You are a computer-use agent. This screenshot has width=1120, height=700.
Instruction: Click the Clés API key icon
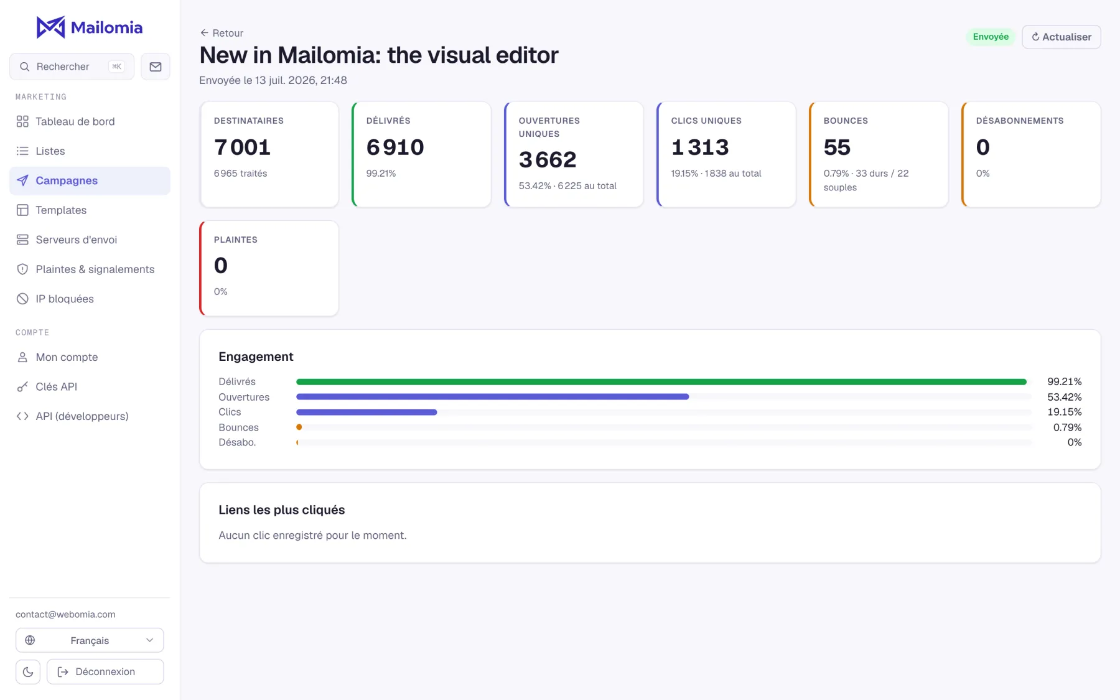pos(22,386)
